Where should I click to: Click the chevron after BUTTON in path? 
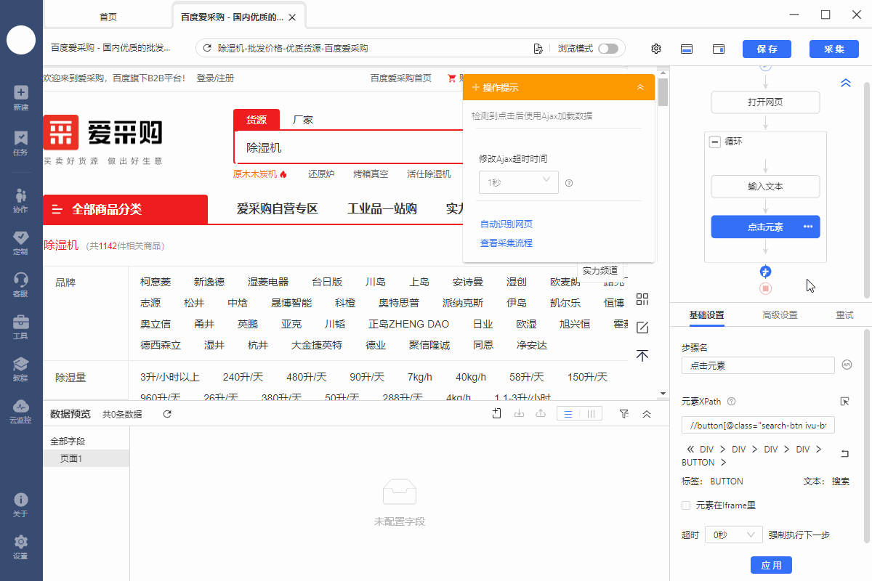[x=723, y=462]
